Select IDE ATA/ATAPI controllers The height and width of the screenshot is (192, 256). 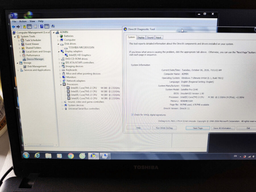point(80,63)
